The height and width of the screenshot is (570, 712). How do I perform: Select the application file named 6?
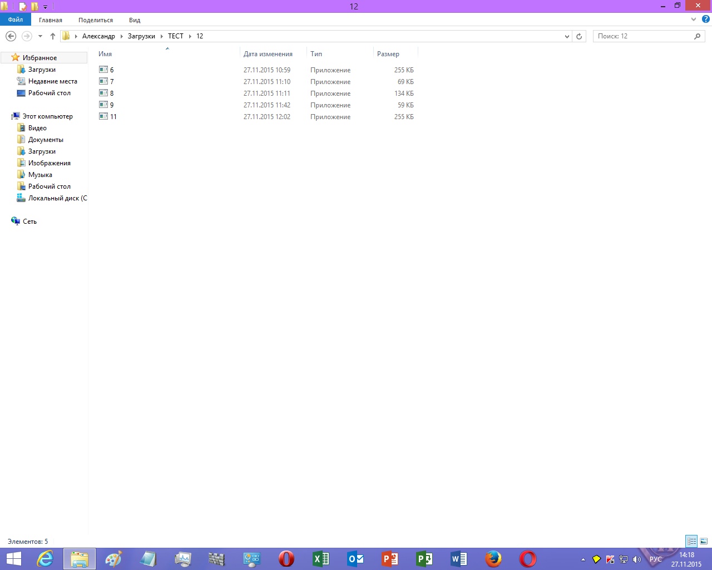[x=111, y=70]
